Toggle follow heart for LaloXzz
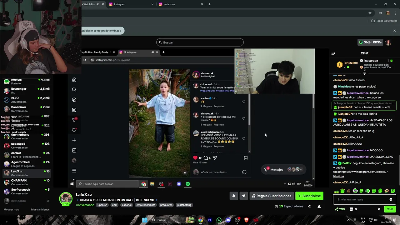The image size is (400, 225). point(244,196)
